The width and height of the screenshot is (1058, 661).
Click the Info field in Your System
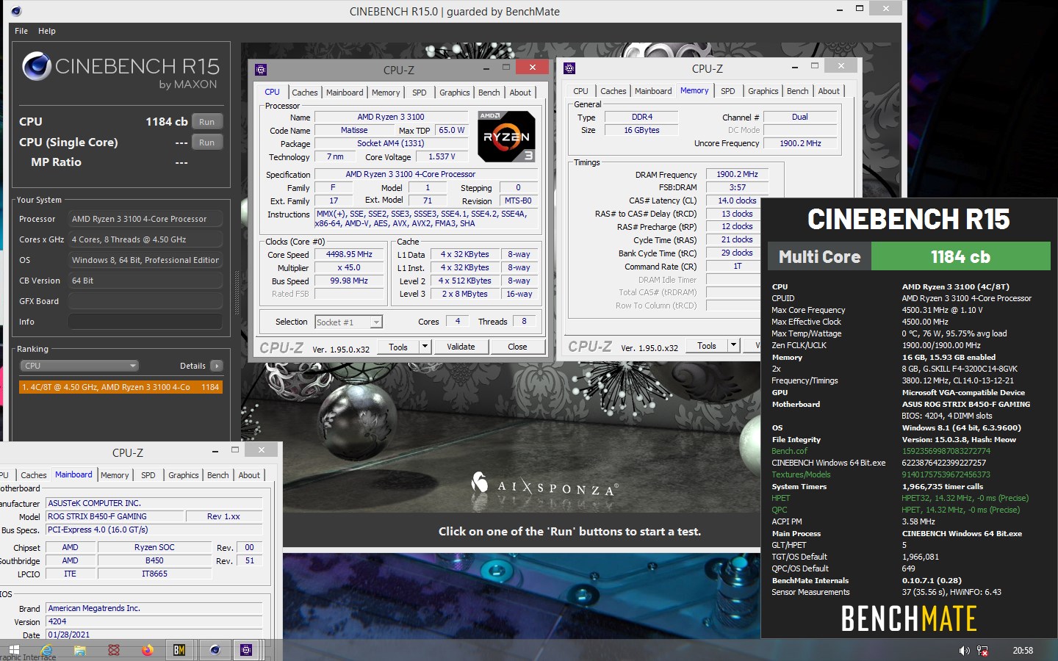click(145, 322)
